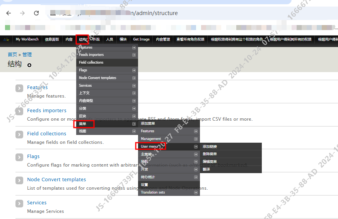Image resolution: width=338 pixels, height=219 pixels.
Task: Open My Workbench in admin toolbar
Action: tap(27, 39)
